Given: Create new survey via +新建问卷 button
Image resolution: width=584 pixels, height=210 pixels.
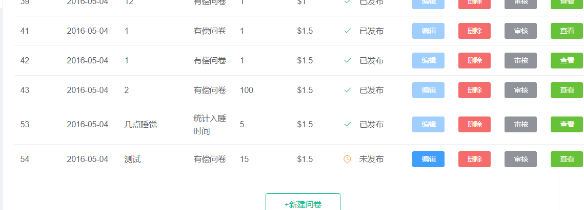Looking at the screenshot, I should (303, 204).
